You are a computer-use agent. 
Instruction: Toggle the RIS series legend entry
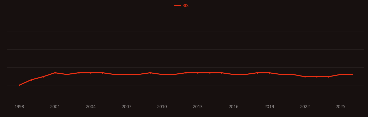tap(181, 6)
